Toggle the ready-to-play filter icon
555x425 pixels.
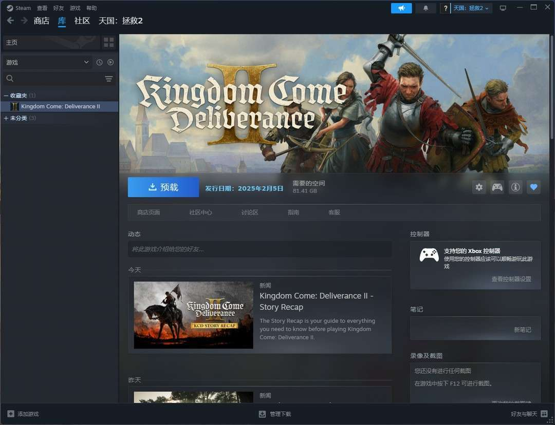[x=110, y=62]
